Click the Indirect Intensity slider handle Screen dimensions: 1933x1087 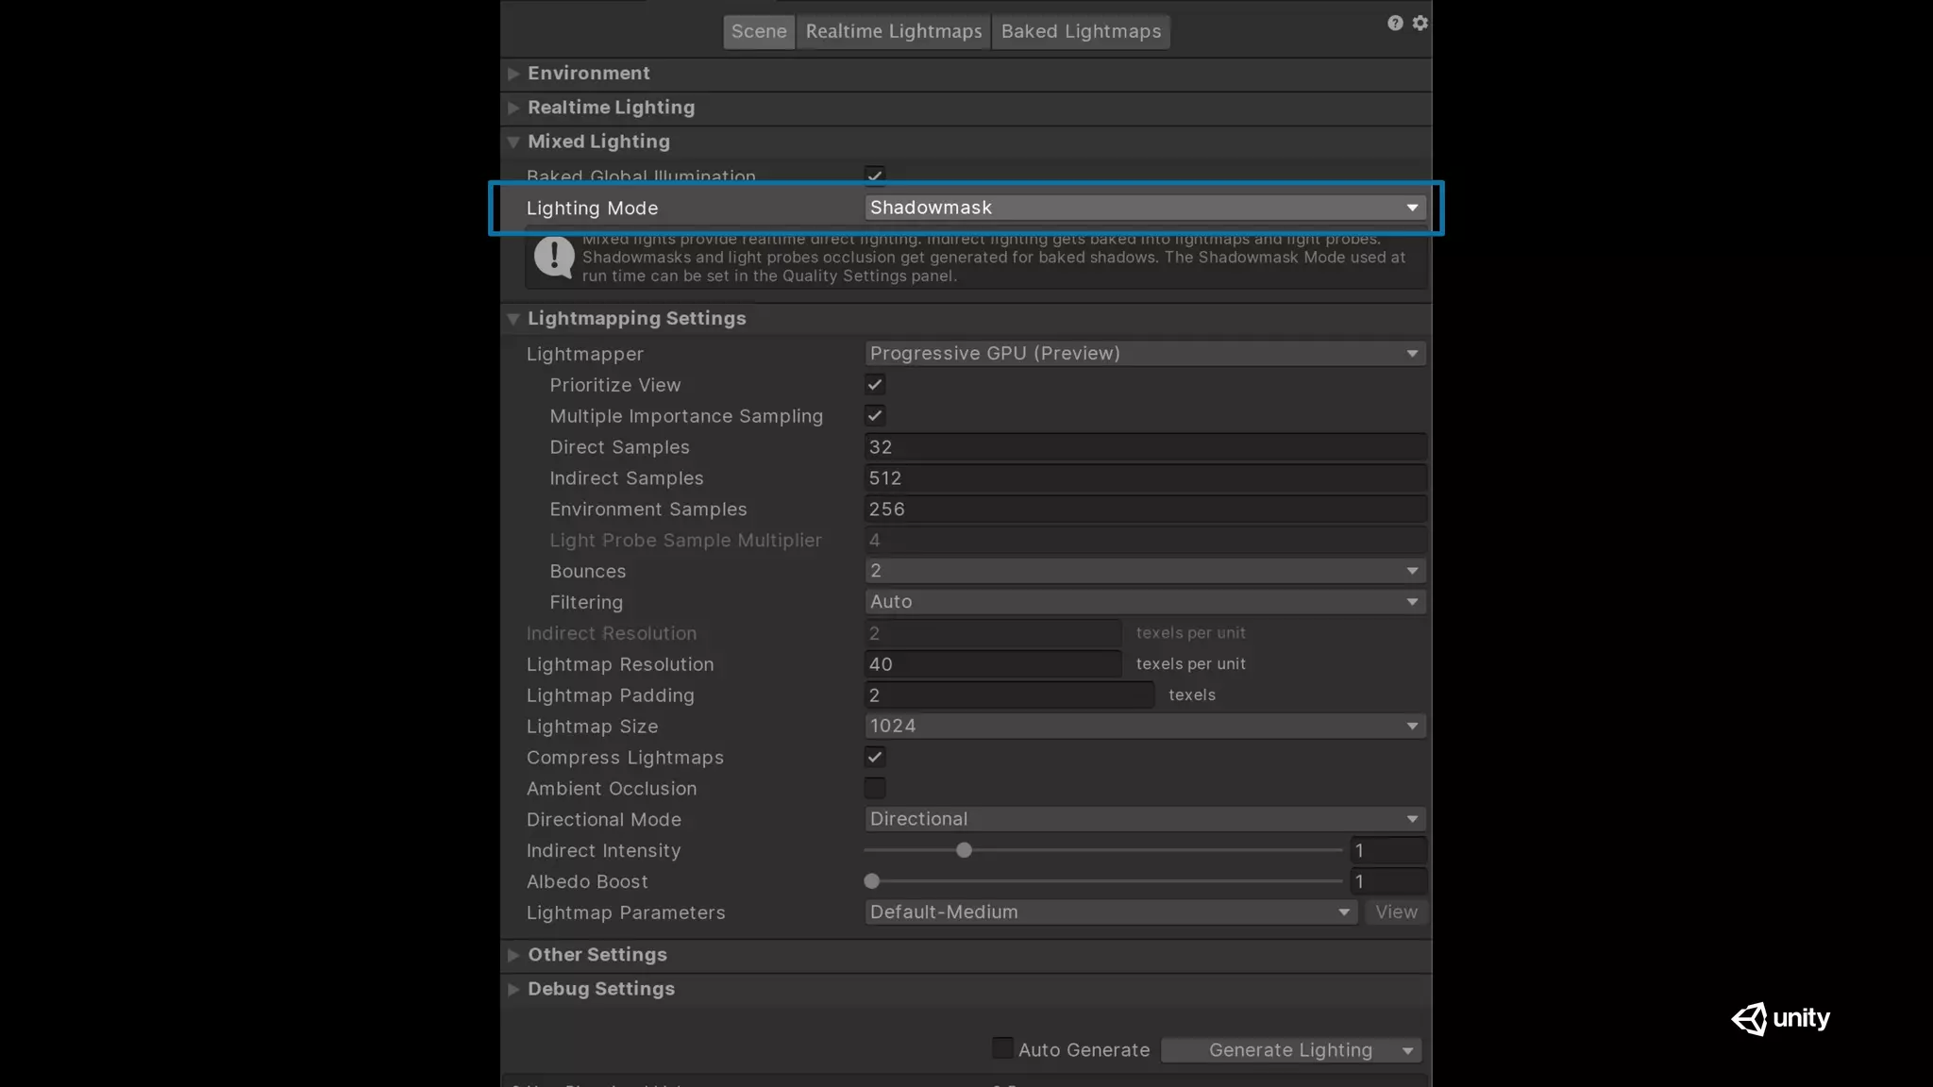coord(964,850)
